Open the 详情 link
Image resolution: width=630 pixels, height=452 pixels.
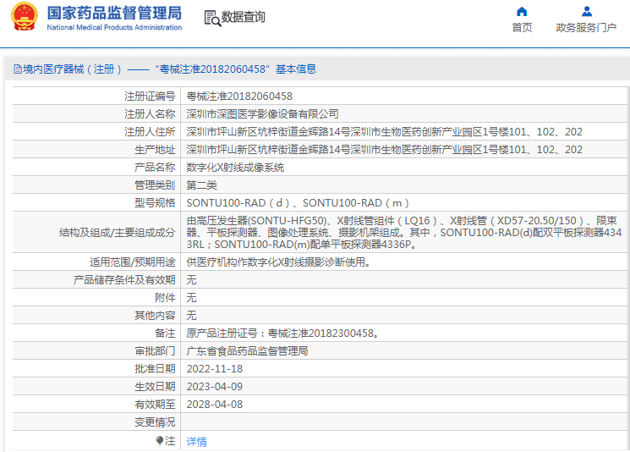(196, 442)
